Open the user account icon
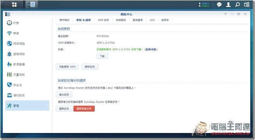This screenshot has height=140, width=255. point(228,5)
